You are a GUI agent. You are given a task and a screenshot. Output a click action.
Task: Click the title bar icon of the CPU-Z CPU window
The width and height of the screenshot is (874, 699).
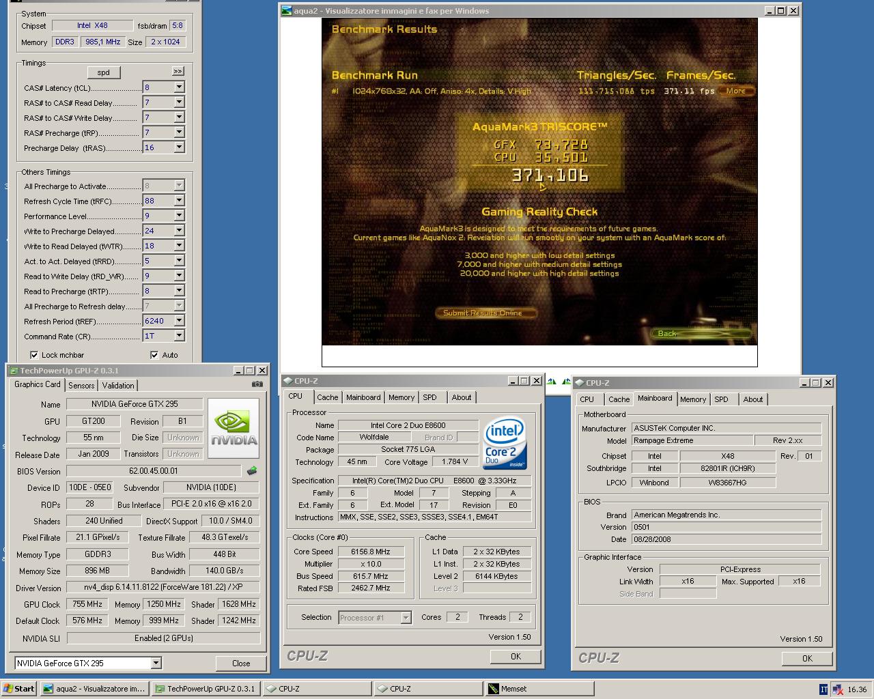click(289, 381)
